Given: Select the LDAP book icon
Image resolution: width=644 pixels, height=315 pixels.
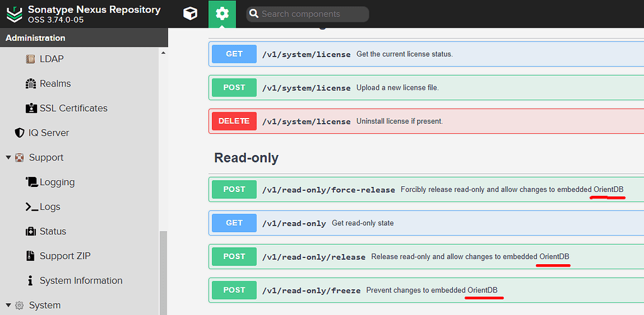Looking at the screenshot, I should point(30,59).
